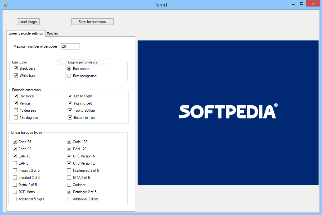Viewport: 322px width, 215px height.
Task: Check the Additional 5 digits option
Action: coord(15,199)
